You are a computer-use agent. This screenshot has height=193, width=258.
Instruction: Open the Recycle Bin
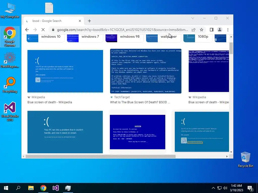tap(245, 160)
